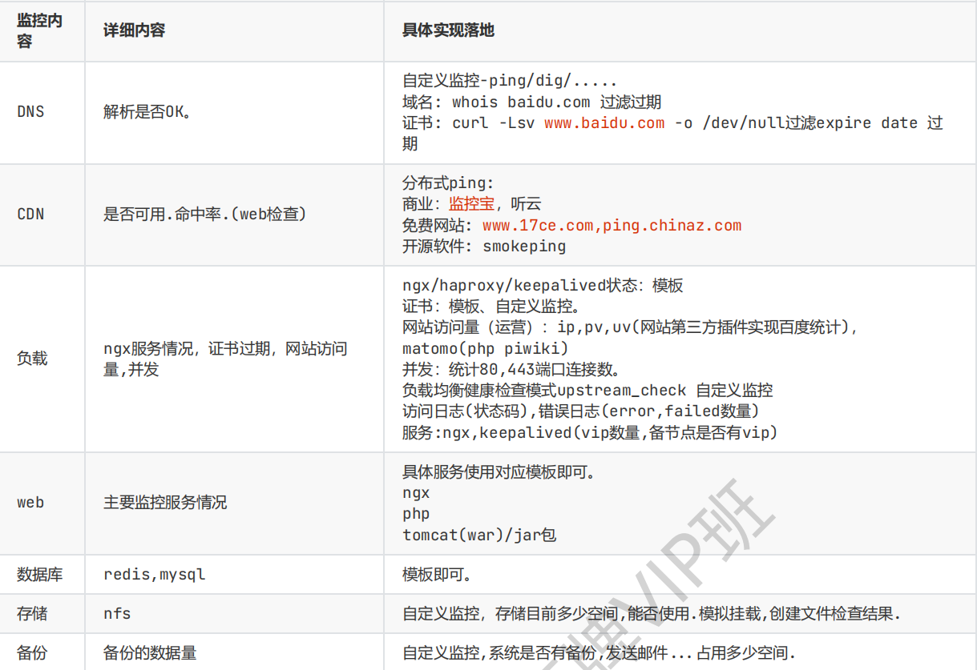Open the www.baidu.com link
Viewport: 977px width, 670px height.
tap(604, 123)
